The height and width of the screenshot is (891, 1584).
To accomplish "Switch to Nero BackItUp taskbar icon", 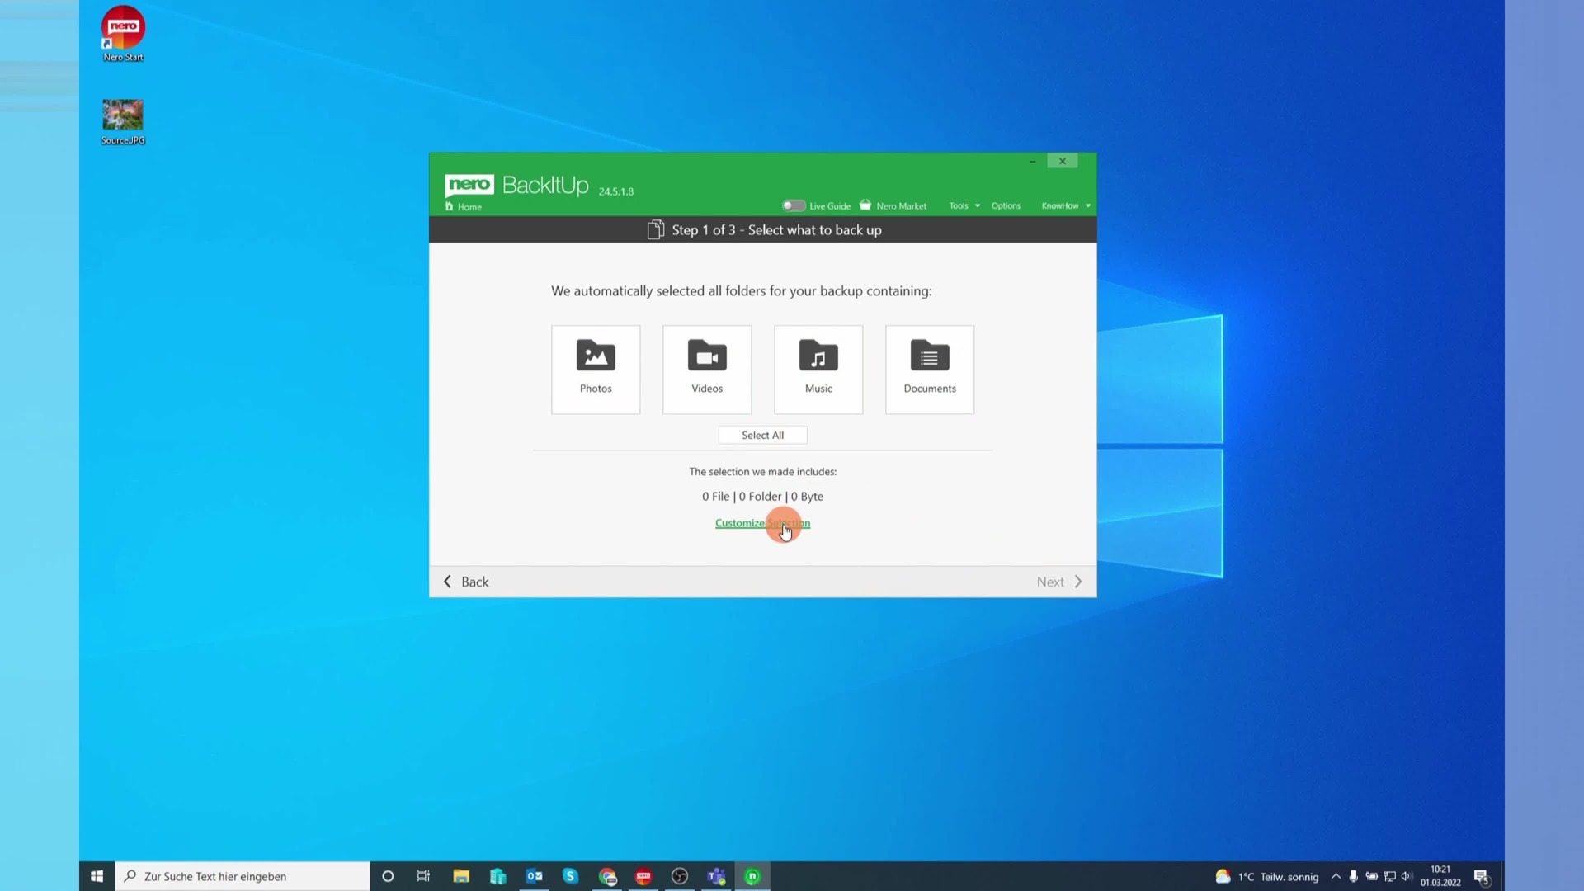I will pos(752,876).
